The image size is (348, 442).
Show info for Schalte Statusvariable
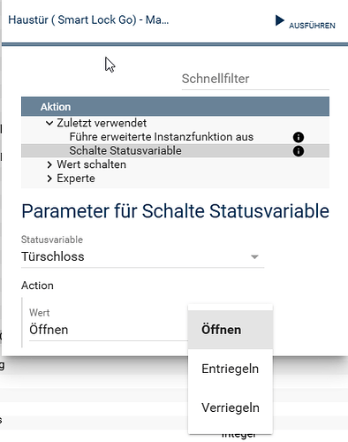pos(299,151)
